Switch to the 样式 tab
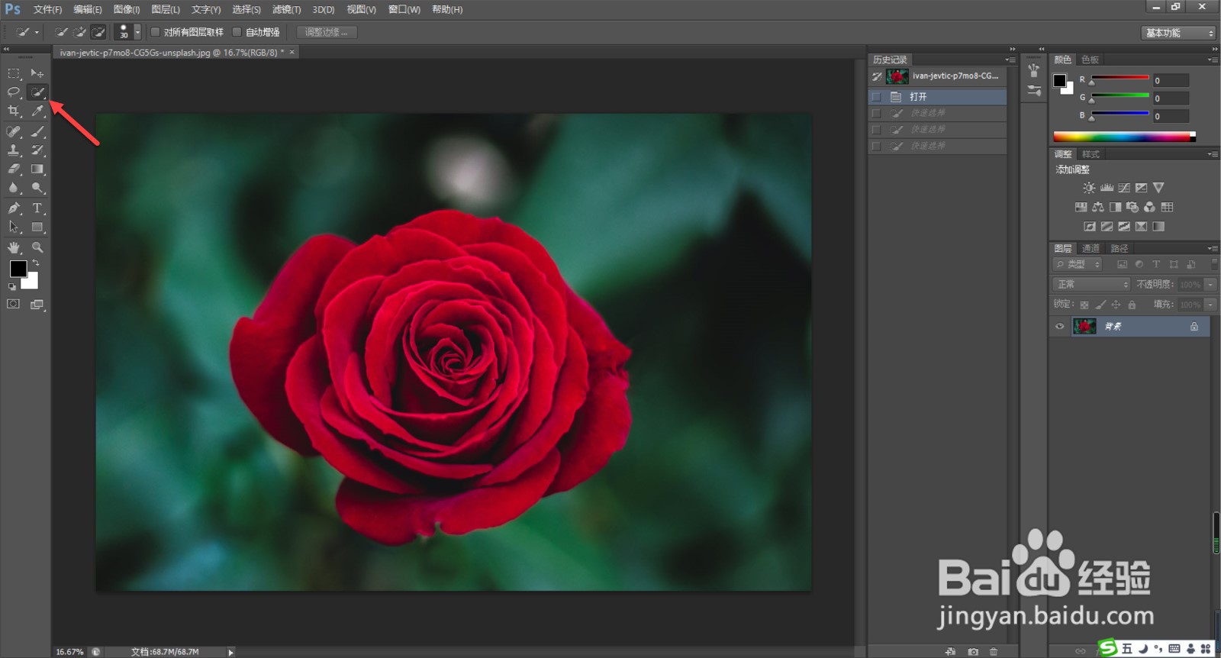The width and height of the screenshot is (1221, 658). [x=1091, y=154]
